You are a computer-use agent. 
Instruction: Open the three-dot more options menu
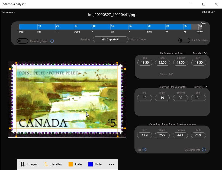click(x=111, y=165)
